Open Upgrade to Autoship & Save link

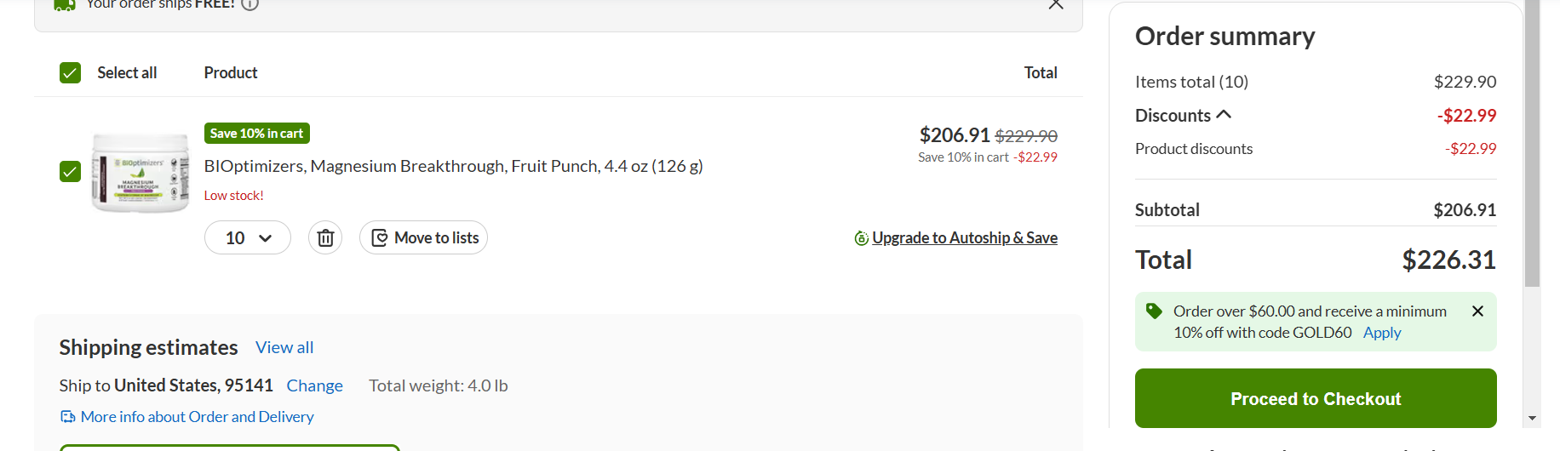coord(964,238)
